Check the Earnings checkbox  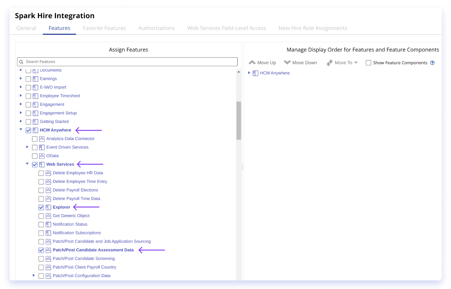click(28, 79)
